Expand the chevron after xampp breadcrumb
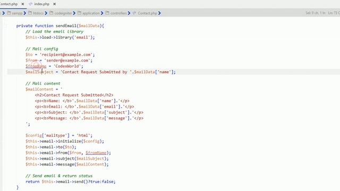This screenshot has width=340, height=191. [25, 13]
